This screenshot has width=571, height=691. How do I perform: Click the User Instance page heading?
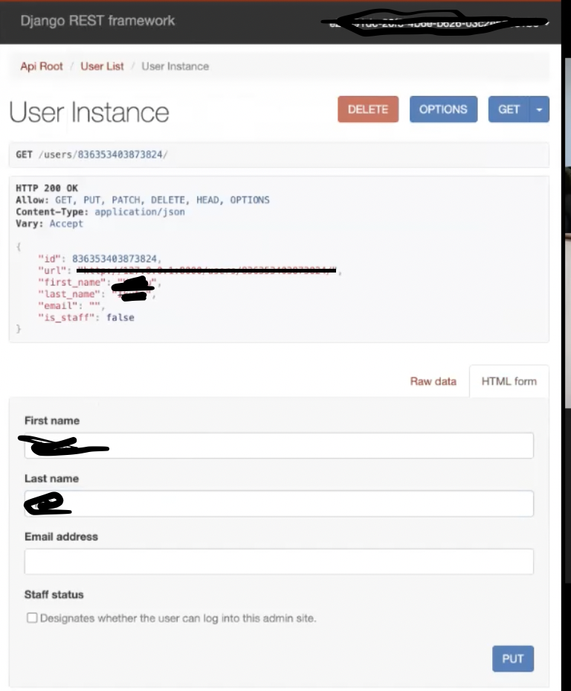[89, 112]
